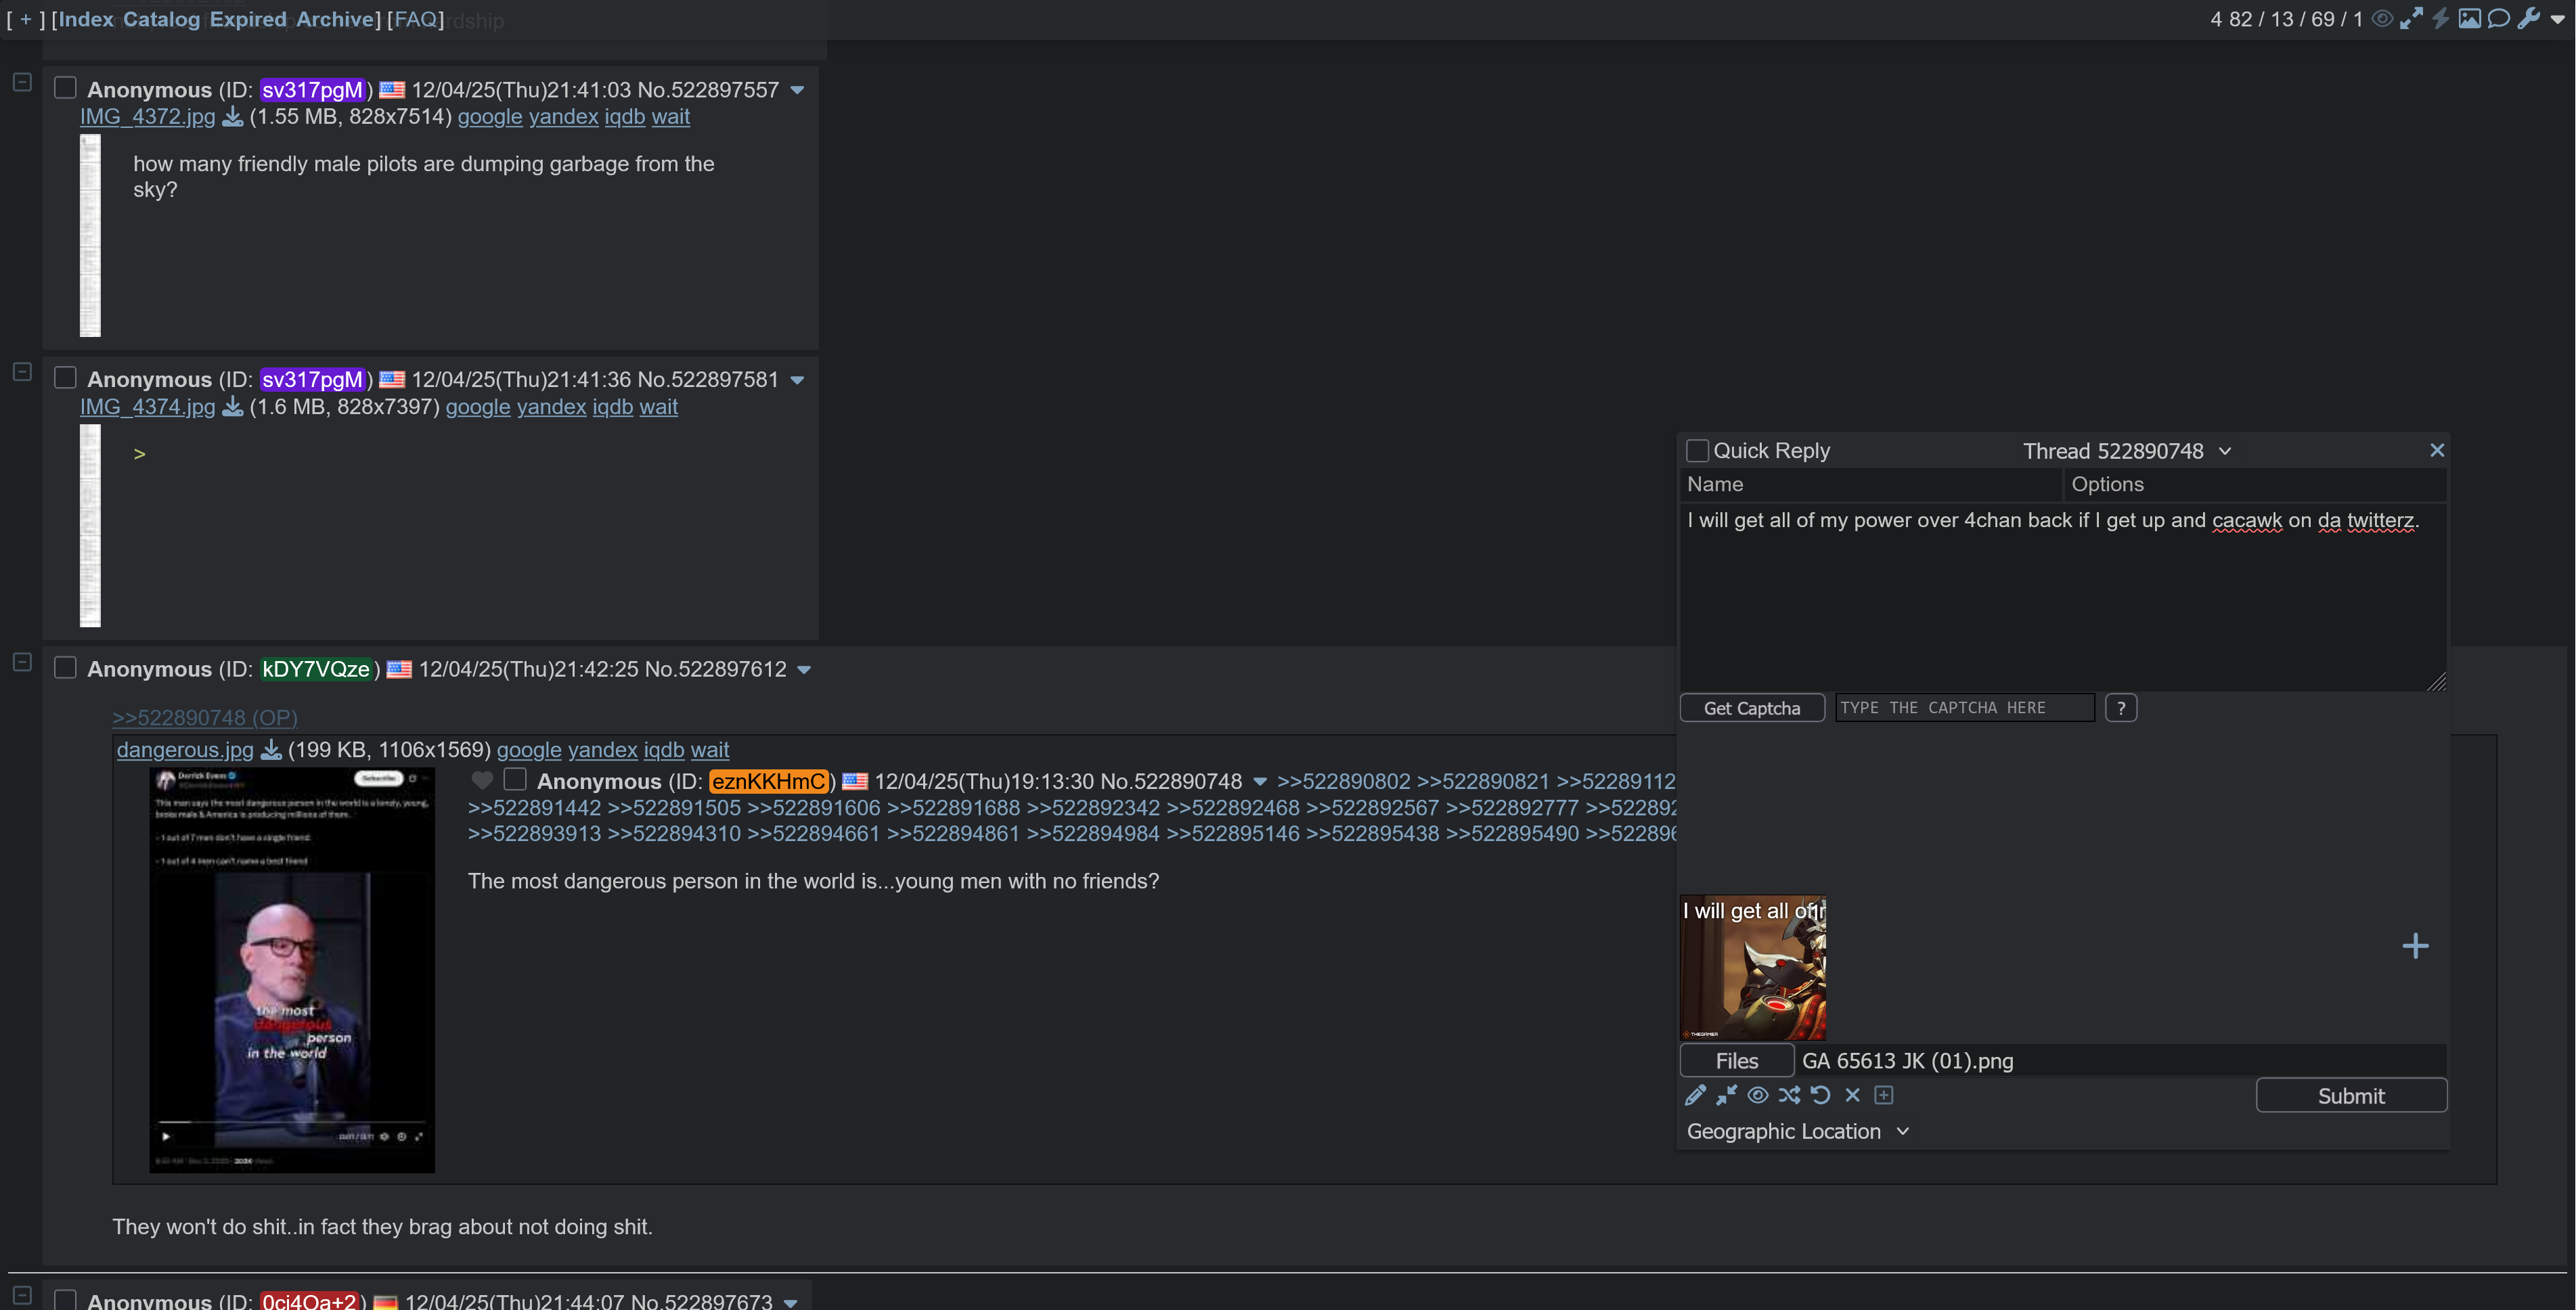Click the attached image thumbnail in Quick Reply
2576x1310 pixels.
click(x=1752, y=967)
